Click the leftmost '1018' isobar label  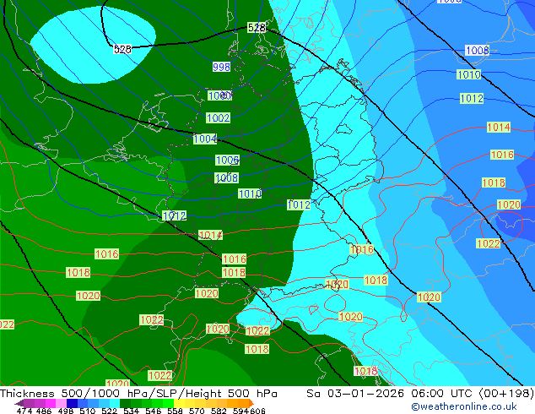click(78, 273)
